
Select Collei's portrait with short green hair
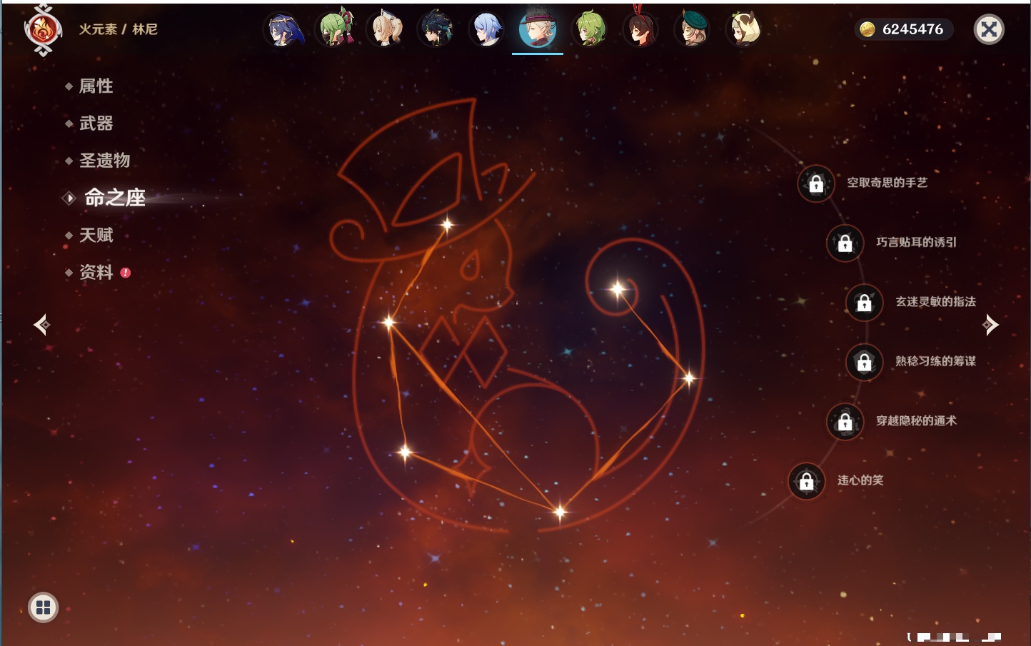[590, 30]
